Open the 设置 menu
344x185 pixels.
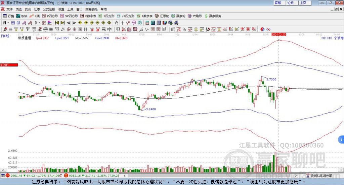click(x=61, y=9)
